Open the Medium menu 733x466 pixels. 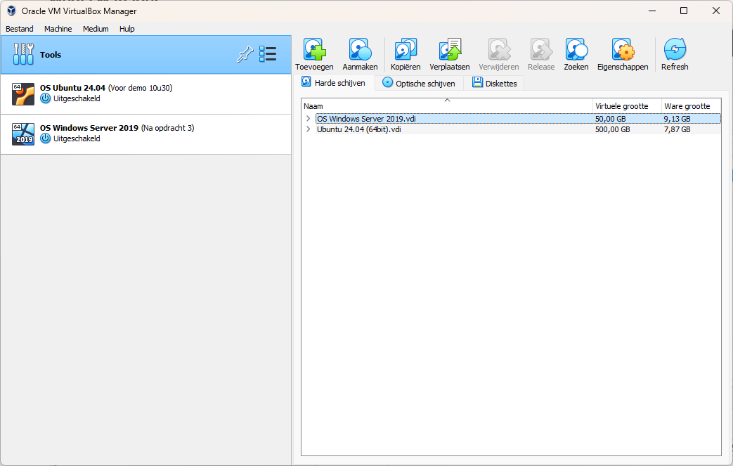pyautogui.click(x=96, y=29)
